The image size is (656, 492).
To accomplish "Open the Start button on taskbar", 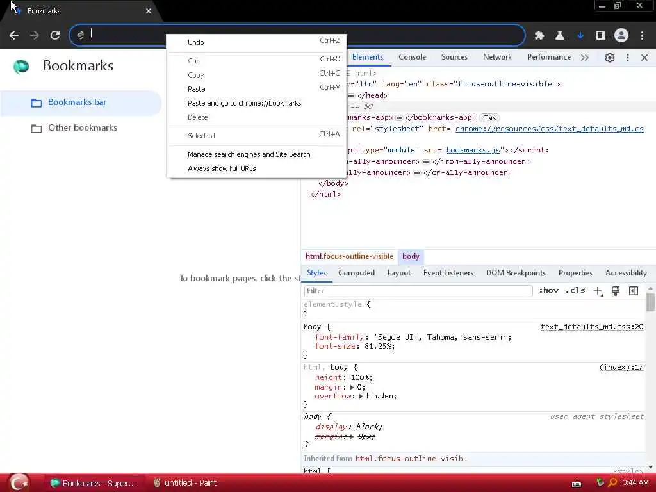I will [x=19, y=483].
